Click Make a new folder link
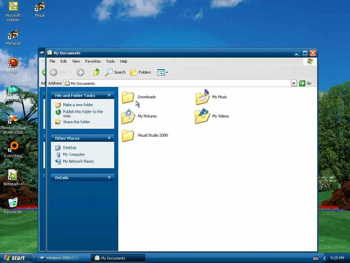 click(78, 105)
